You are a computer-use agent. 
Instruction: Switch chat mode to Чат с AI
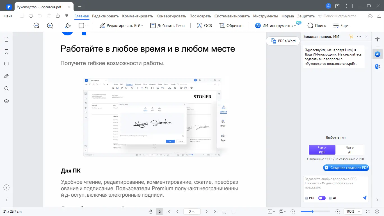[x=350, y=150]
